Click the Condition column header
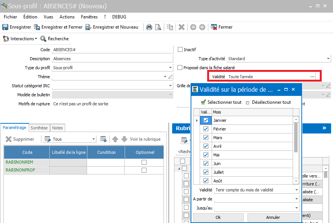Screen dimensions: 333x223 tap(106, 152)
